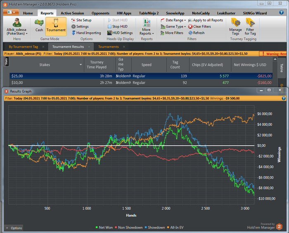The height and width of the screenshot is (233, 289).
Task: Open the help icon in ribbon corner
Action: pos(281,12)
